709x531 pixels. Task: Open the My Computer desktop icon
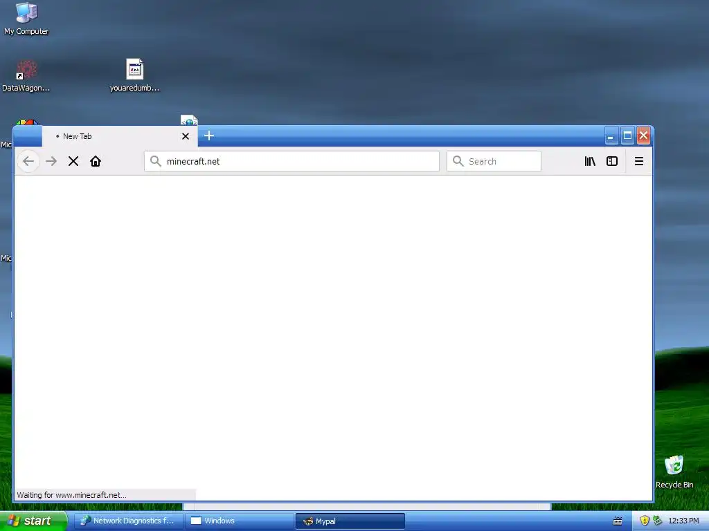point(26,19)
